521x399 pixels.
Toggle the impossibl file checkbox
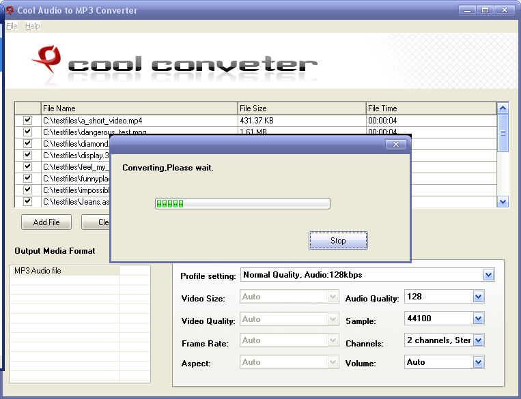[27, 190]
